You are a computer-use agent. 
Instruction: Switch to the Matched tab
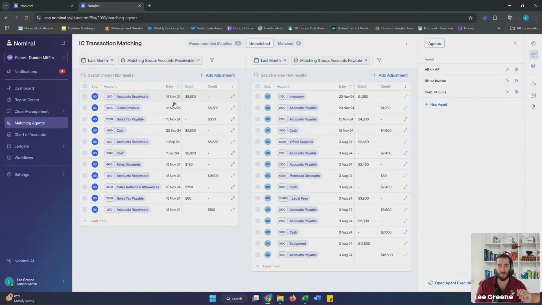coord(289,43)
